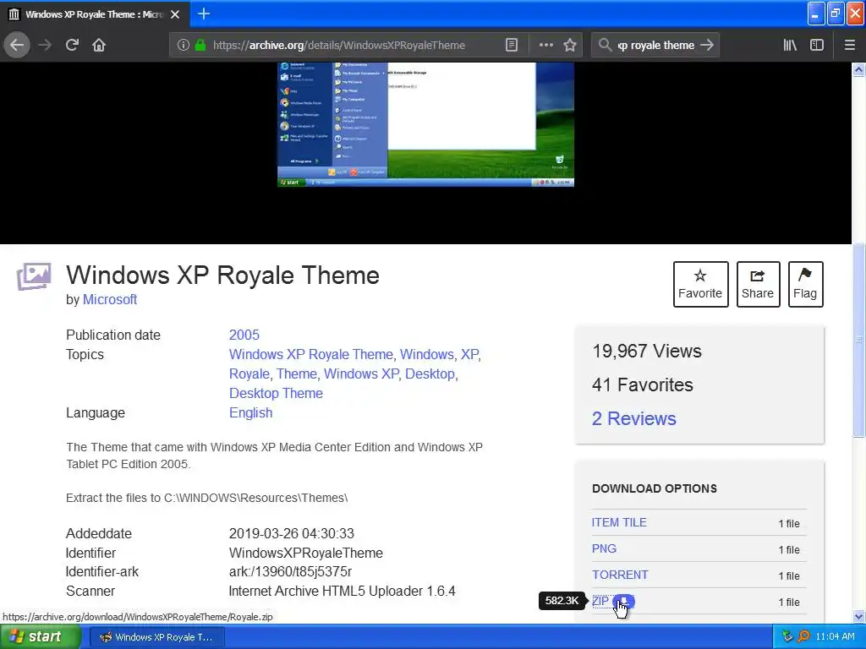Click the address bar URL field

point(338,46)
